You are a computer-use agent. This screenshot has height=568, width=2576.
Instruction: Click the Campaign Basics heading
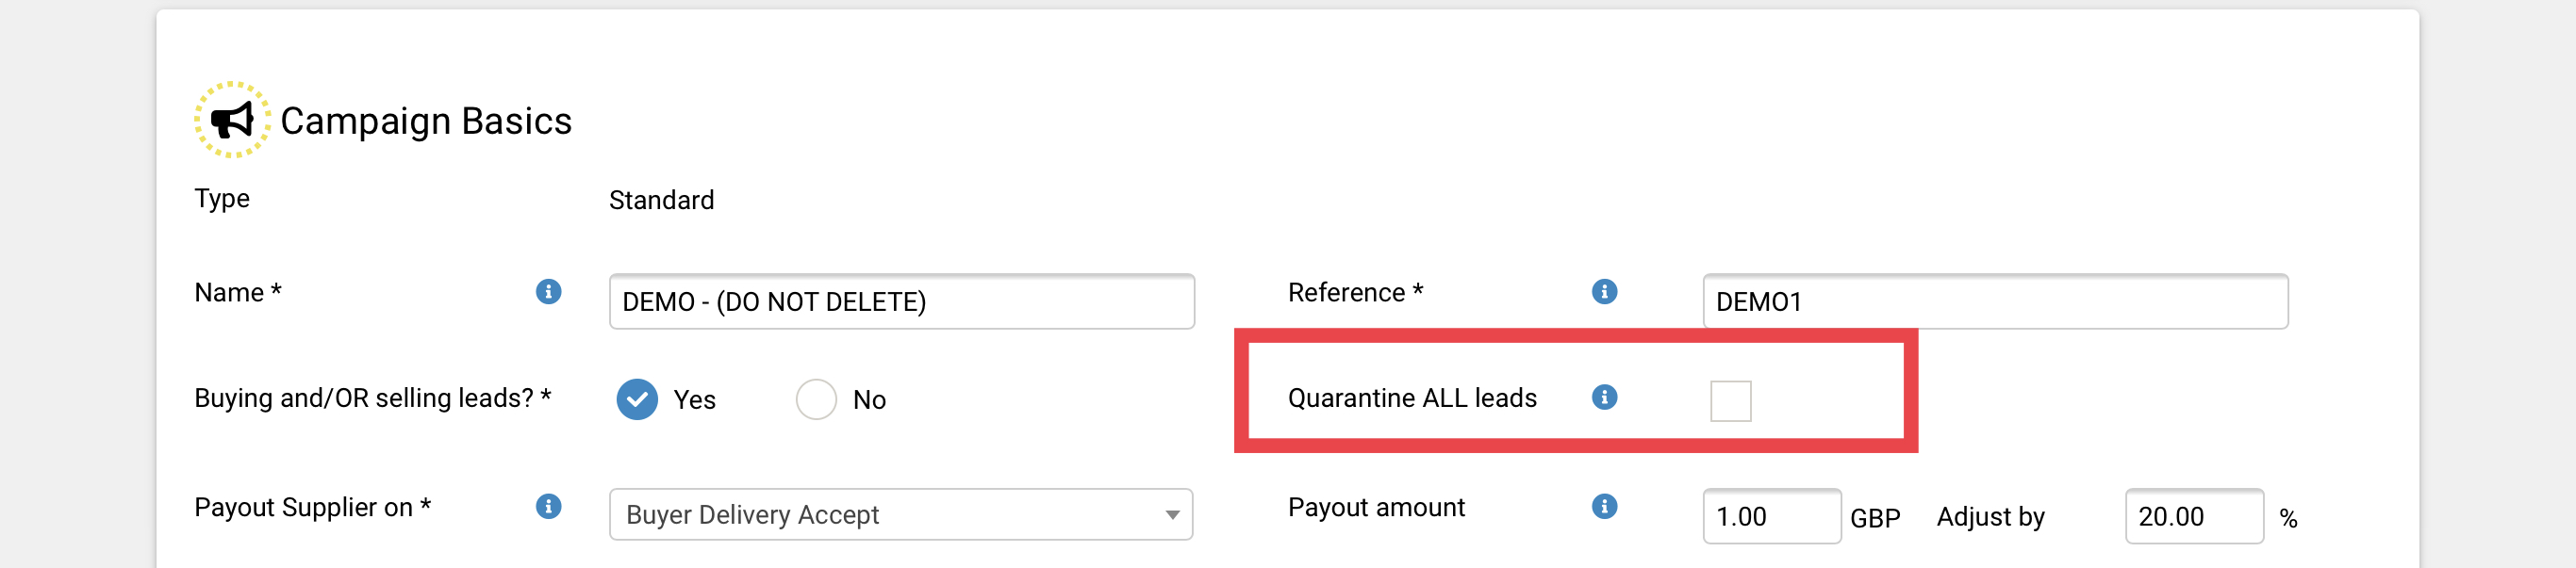pos(426,121)
